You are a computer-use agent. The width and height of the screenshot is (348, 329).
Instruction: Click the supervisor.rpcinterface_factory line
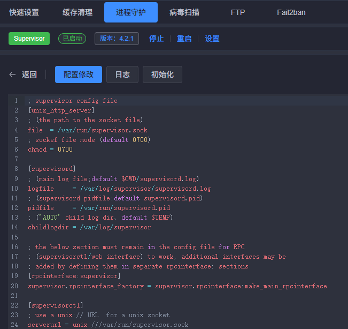click(177, 286)
